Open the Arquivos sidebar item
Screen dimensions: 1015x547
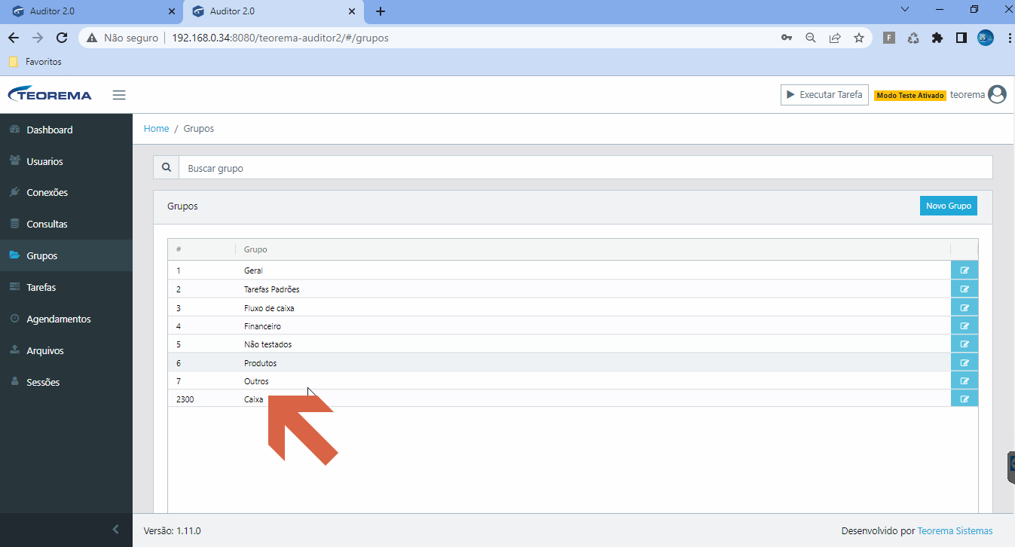[66, 350]
